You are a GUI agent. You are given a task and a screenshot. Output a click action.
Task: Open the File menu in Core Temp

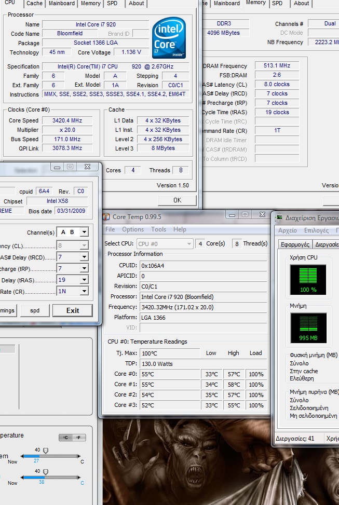[110, 229]
